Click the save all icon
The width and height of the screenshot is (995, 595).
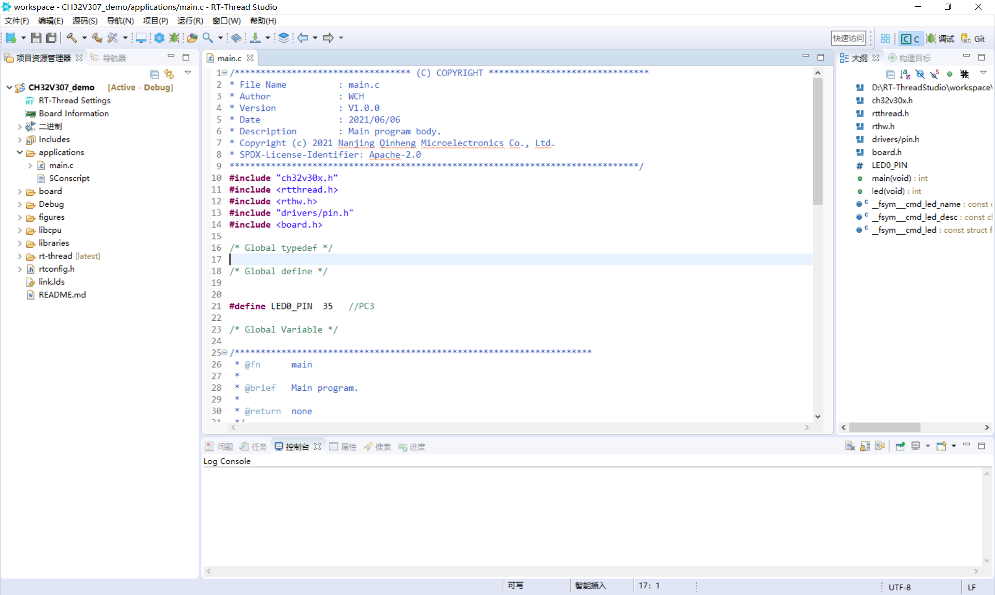51,38
